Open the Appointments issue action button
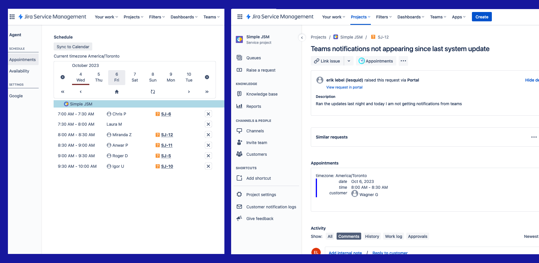The height and width of the screenshot is (263, 539). click(376, 61)
